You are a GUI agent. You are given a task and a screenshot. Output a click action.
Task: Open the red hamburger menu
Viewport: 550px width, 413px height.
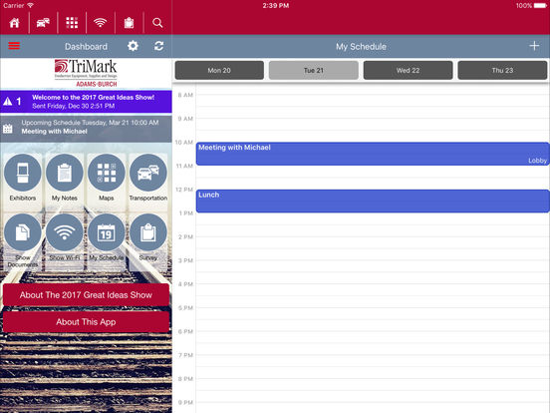click(14, 46)
